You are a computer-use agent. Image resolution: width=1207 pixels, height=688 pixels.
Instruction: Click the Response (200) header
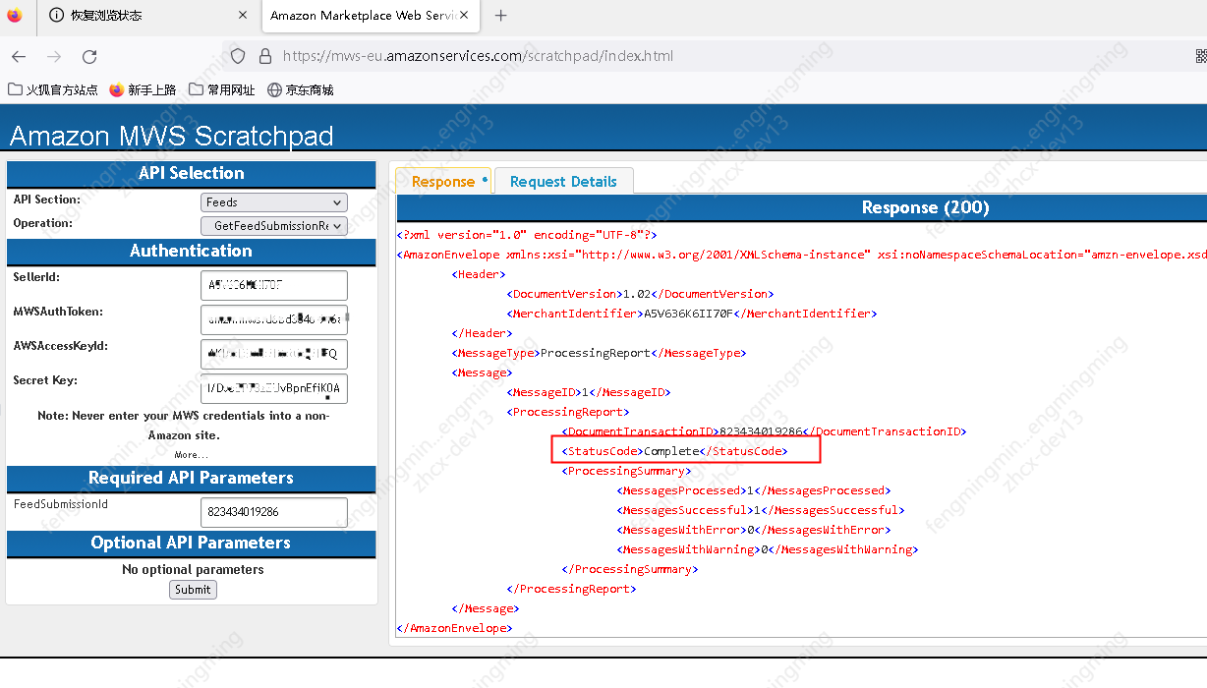click(925, 207)
